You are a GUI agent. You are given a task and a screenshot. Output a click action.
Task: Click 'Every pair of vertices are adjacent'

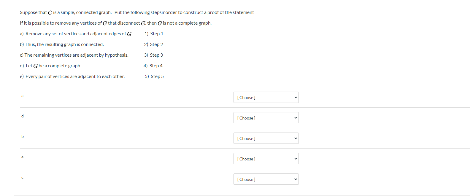coord(72,77)
